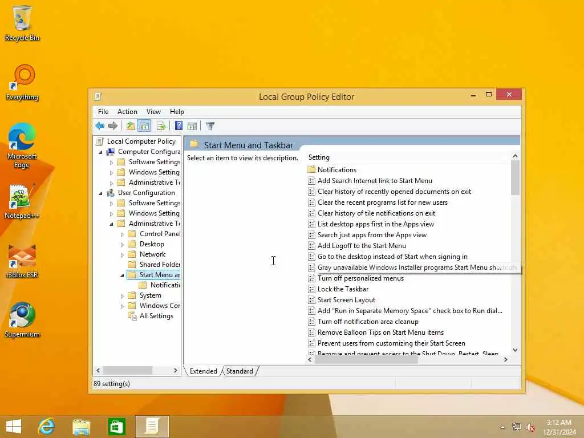Select the r3dfox ESR desktop shortcut

coord(22,261)
